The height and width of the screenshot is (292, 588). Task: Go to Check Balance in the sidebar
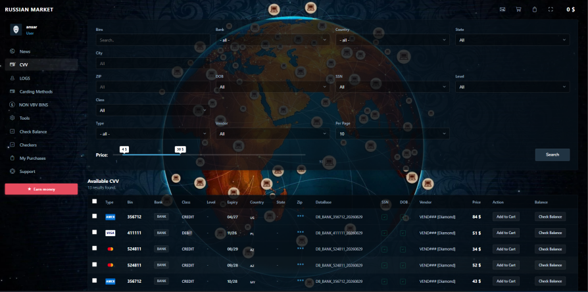tap(41, 132)
